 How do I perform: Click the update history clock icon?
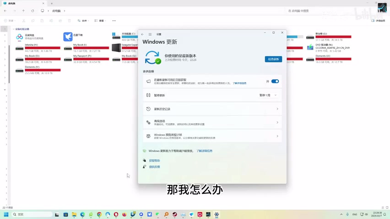tap(148, 109)
